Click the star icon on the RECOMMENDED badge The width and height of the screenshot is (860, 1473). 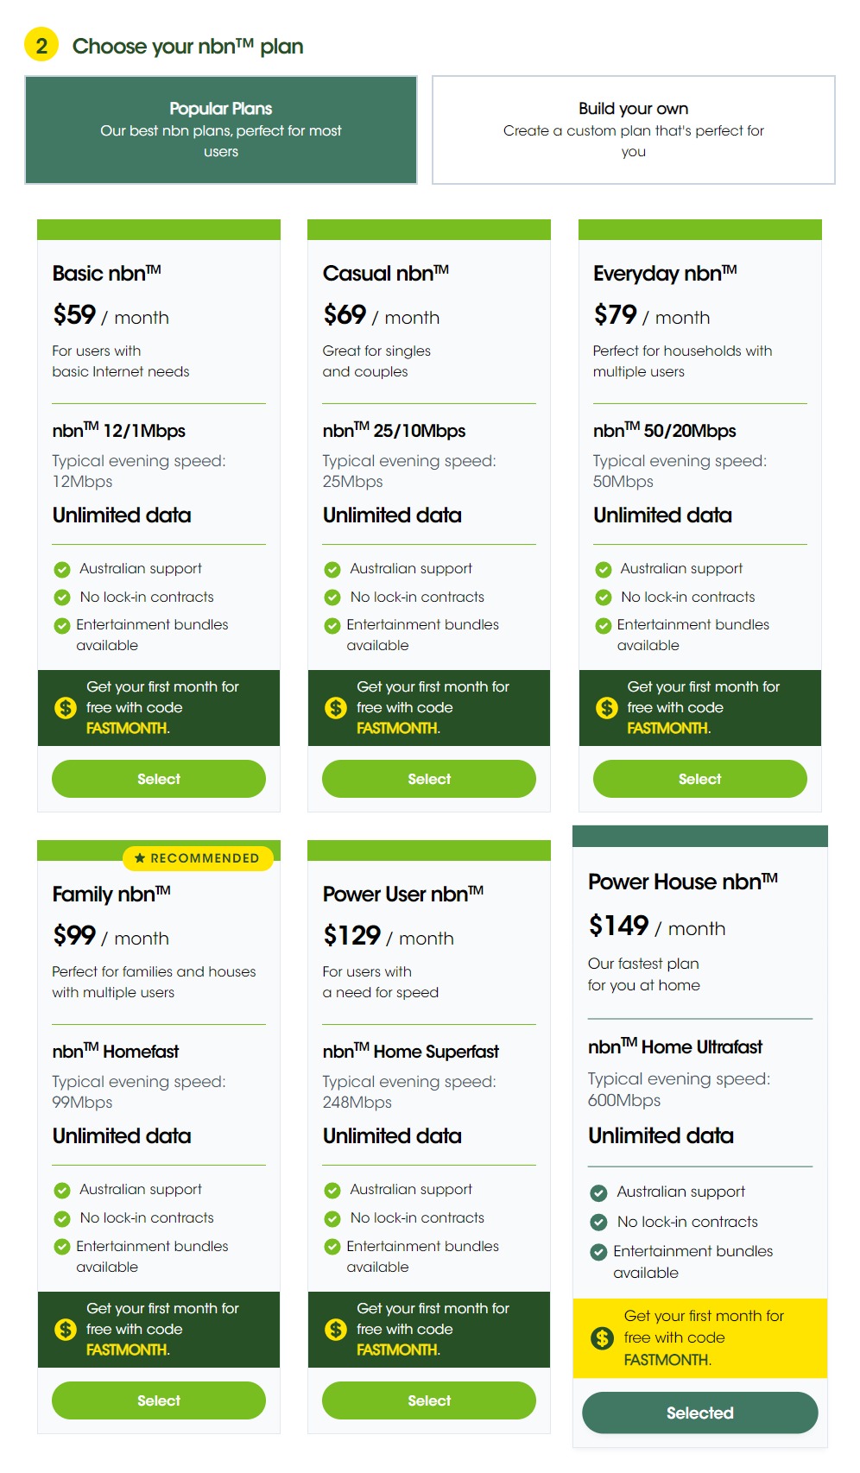coord(140,858)
